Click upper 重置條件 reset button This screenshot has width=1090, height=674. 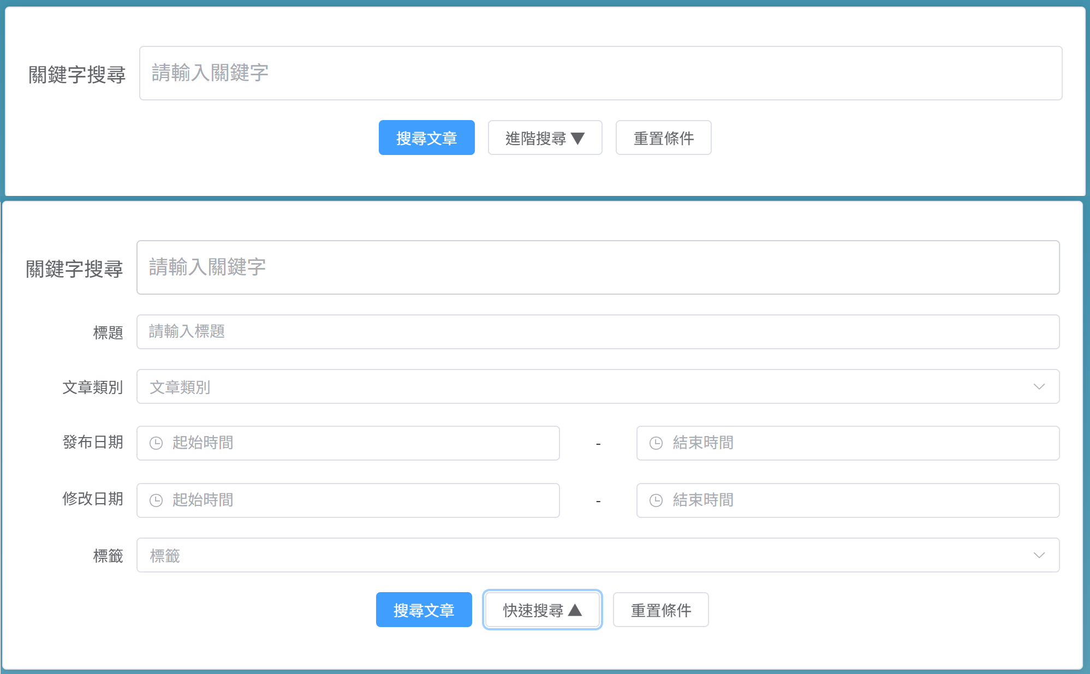click(x=663, y=138)
